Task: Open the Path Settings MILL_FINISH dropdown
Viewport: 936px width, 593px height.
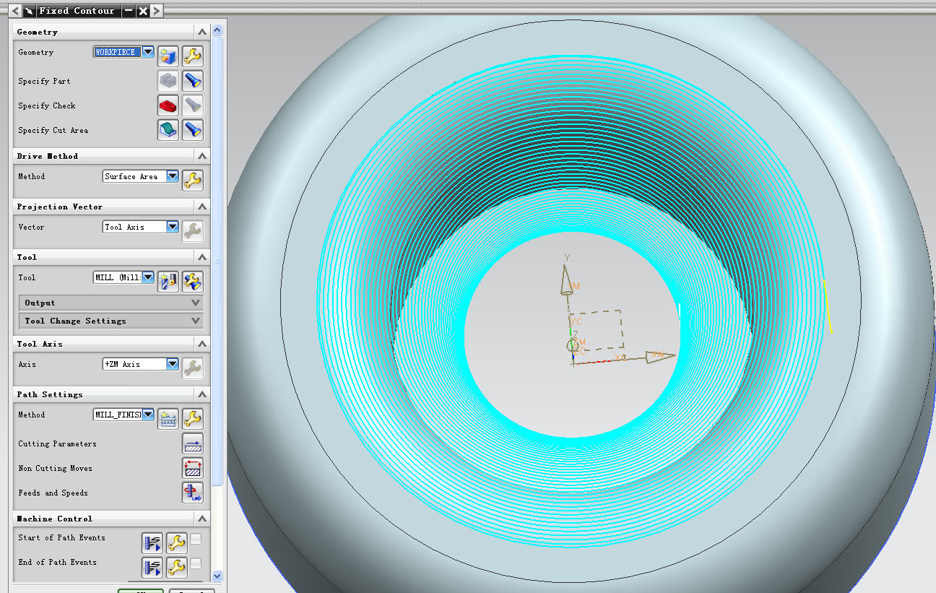Action: click(x=148, y=415)
